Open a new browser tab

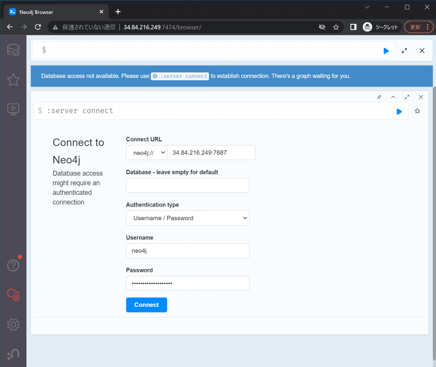pos(118,11)
